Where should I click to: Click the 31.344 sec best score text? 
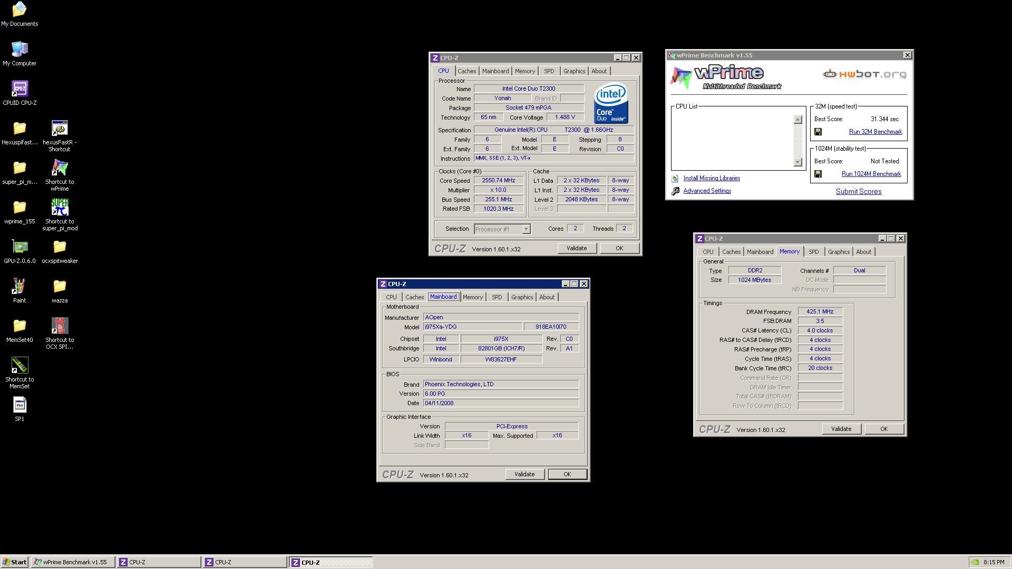(884, 119)
